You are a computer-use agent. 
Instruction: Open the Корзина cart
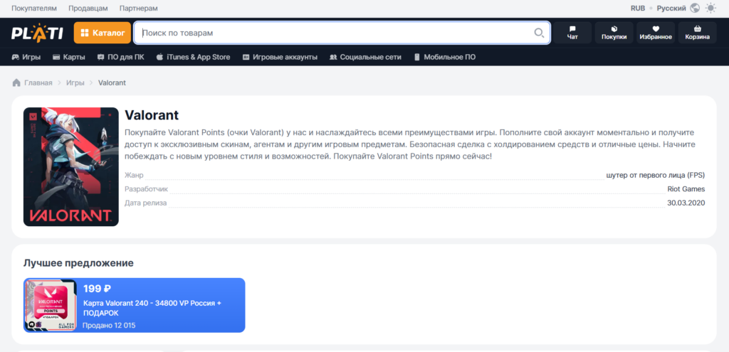pyautogui.click(x=697, y=33)
